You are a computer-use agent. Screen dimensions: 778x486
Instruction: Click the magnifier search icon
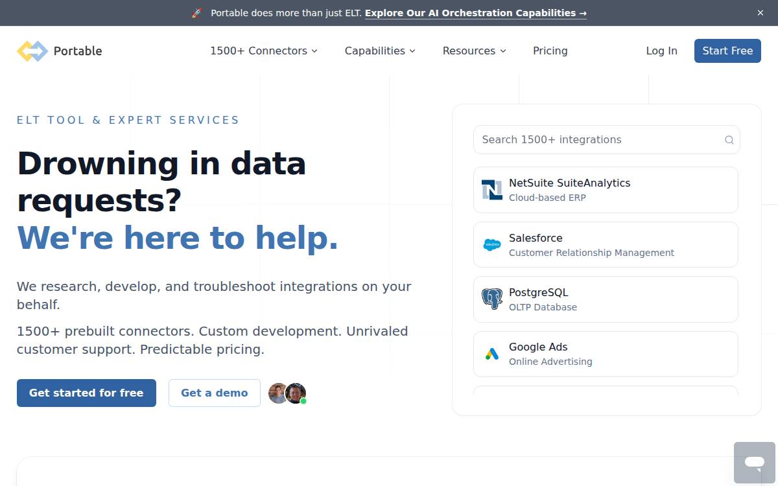[x=729, y=140]
